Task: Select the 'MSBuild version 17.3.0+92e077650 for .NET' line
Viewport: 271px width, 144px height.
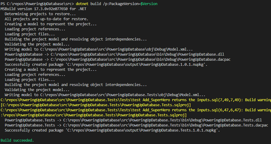Action: 43,9
